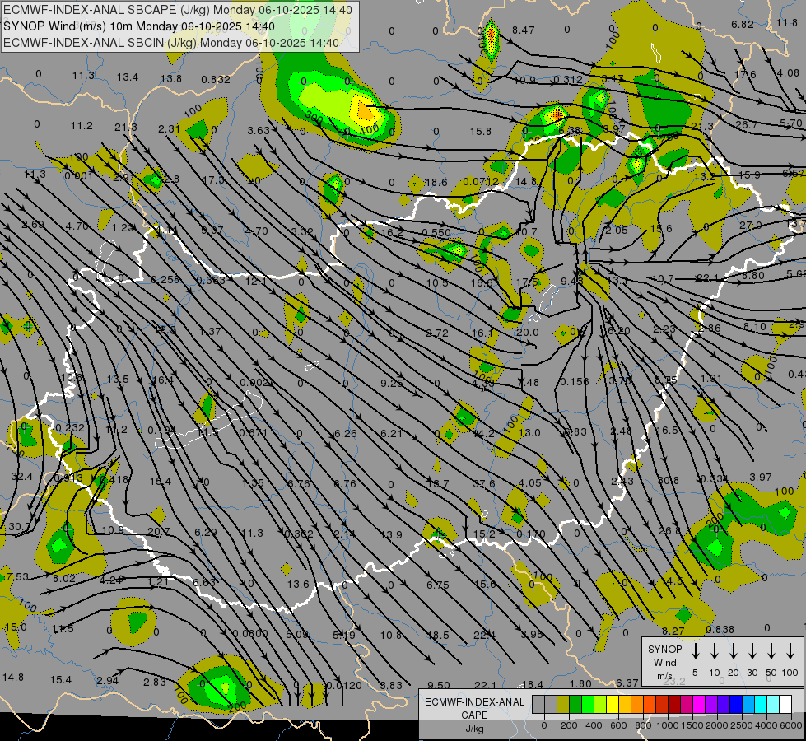Click the 0.832 value on the map
Image resolution: width=806 pixels, height=741 pixels.
(x=216, y=79)
